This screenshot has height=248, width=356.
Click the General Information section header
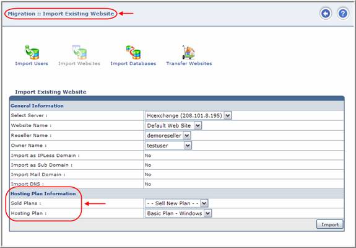coord(37,106)
